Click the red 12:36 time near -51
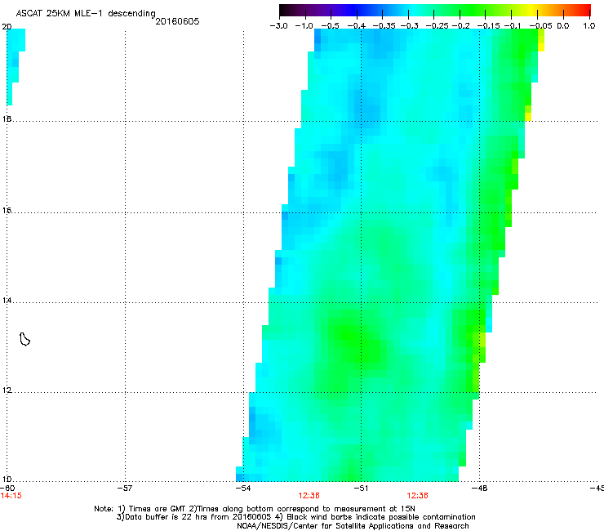Viewport: 604px width, 531px height. tap(309, 496)
